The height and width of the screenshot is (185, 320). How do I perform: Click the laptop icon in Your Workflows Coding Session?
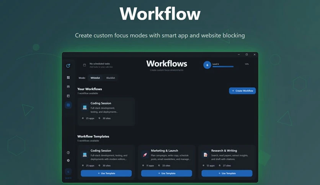pyautogui.click(x=85, y=107)
